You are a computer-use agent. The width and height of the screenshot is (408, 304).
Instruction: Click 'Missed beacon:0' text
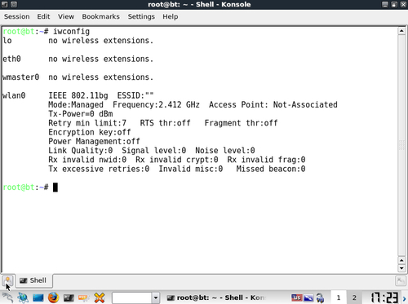[x=271, y=169]
